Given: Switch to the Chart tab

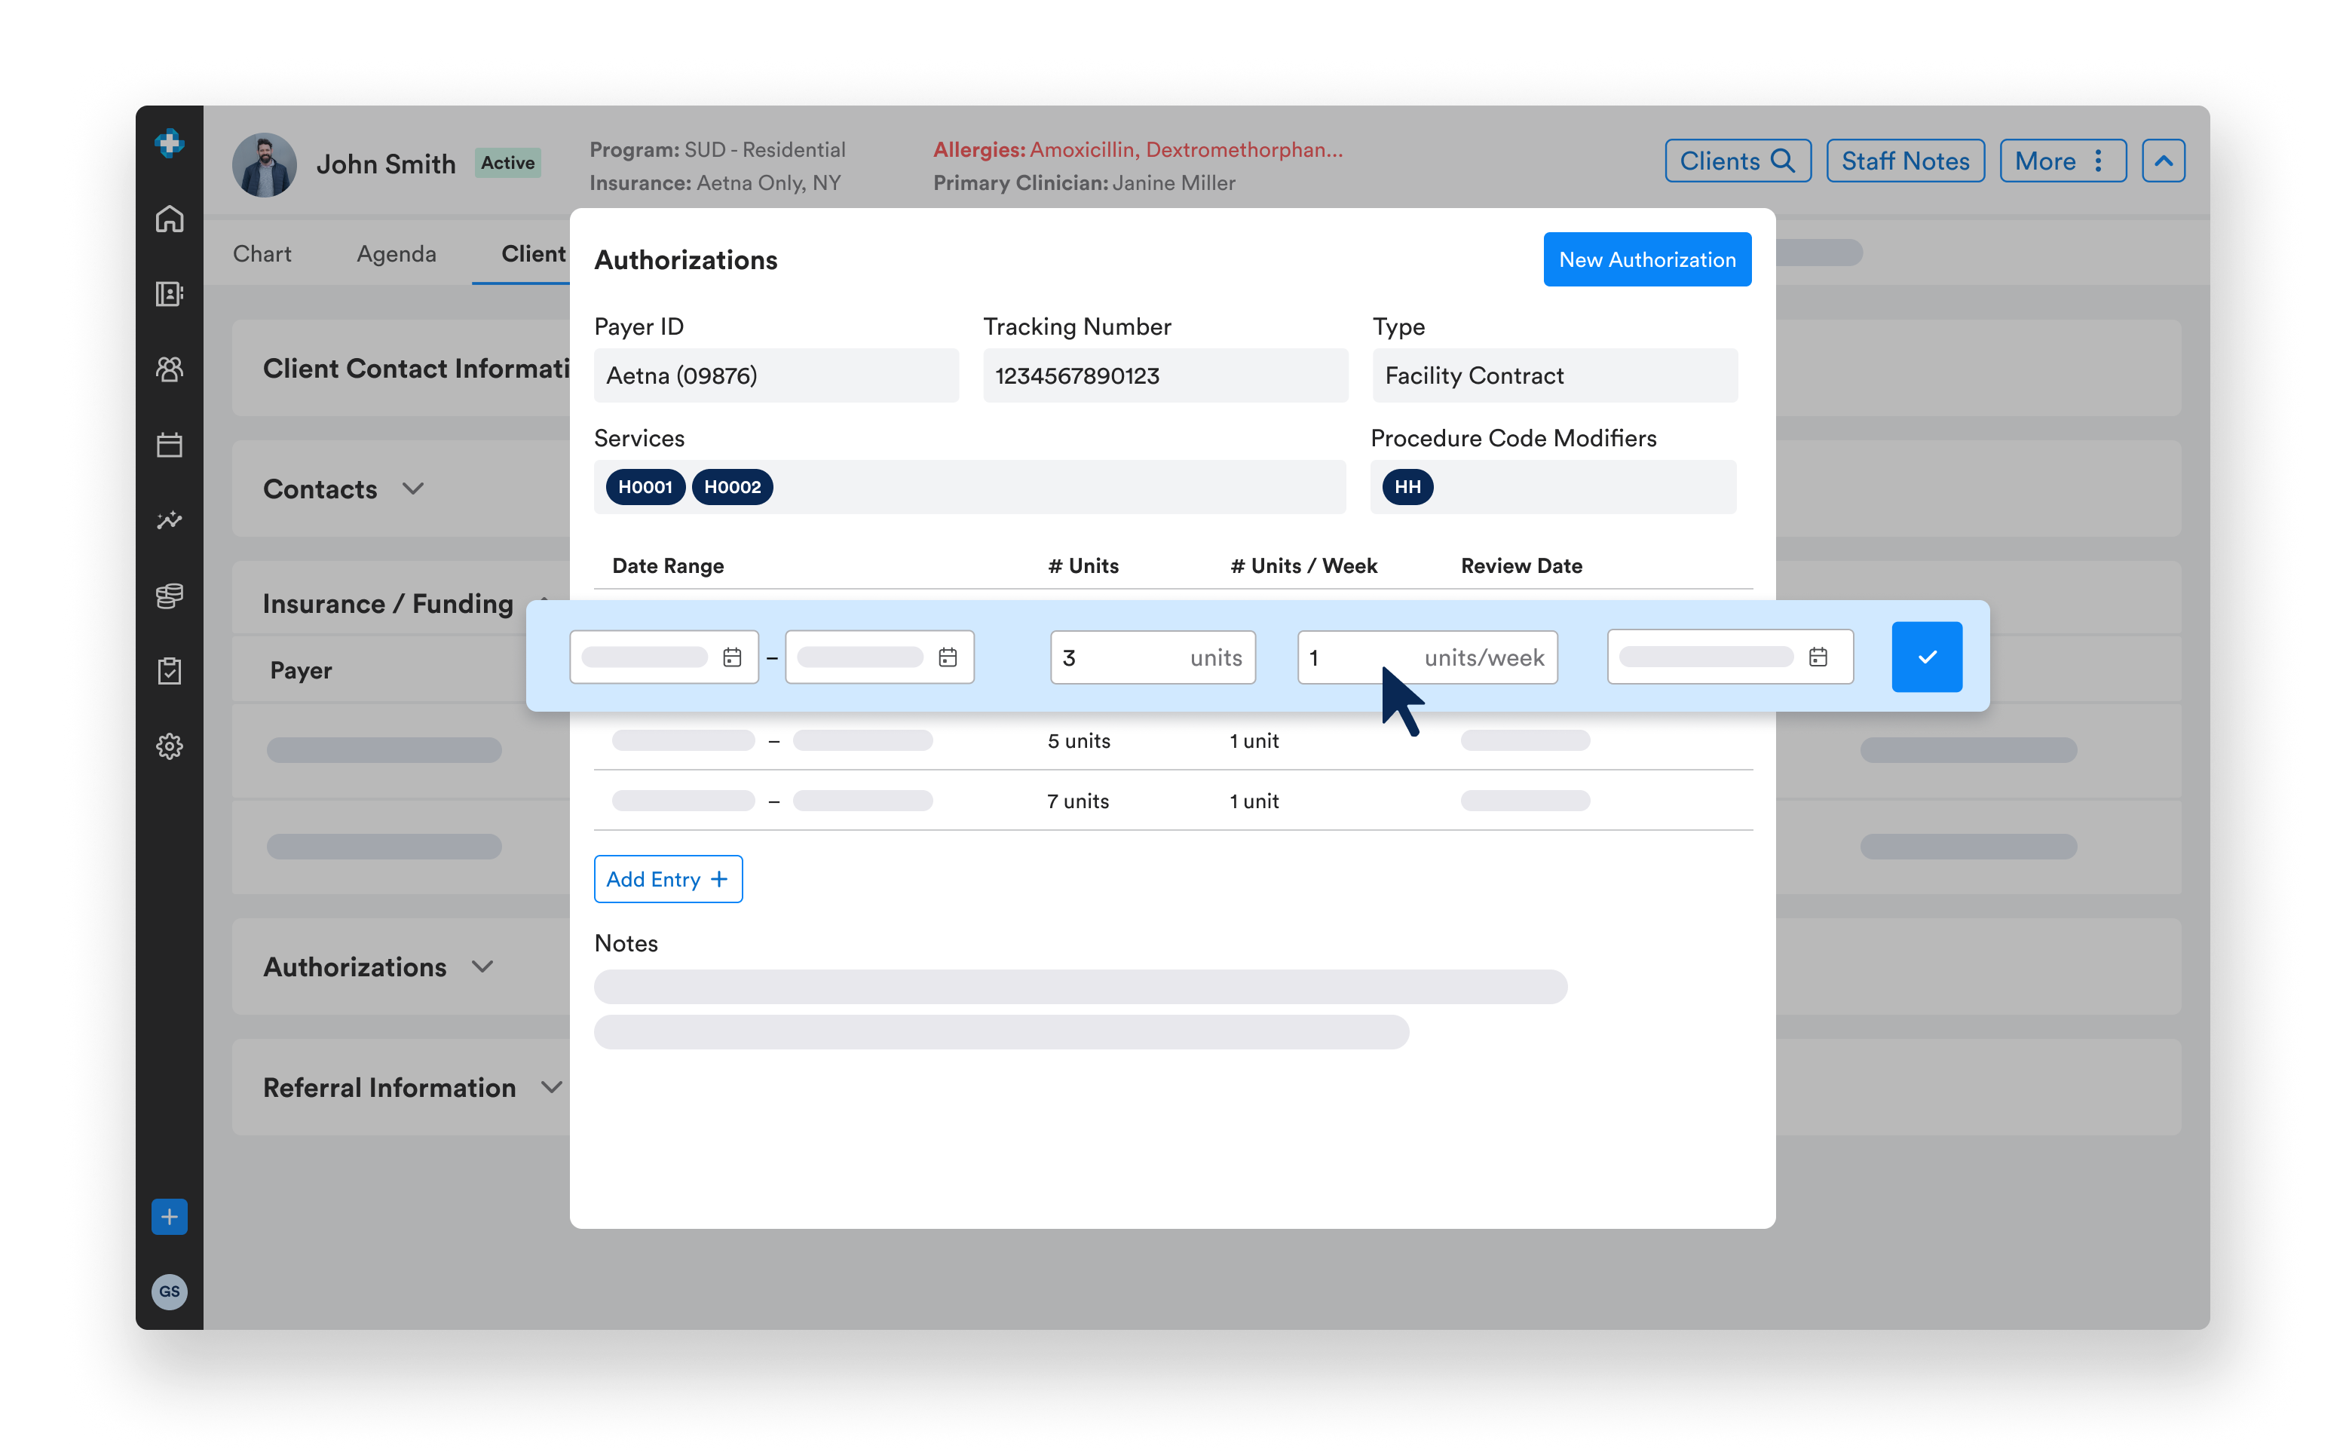Looking at the screenshot, I should (x=261, y=253).
